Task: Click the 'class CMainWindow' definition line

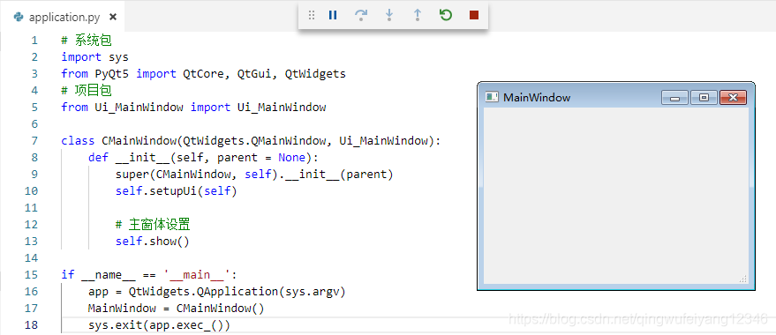Action: 251,141
